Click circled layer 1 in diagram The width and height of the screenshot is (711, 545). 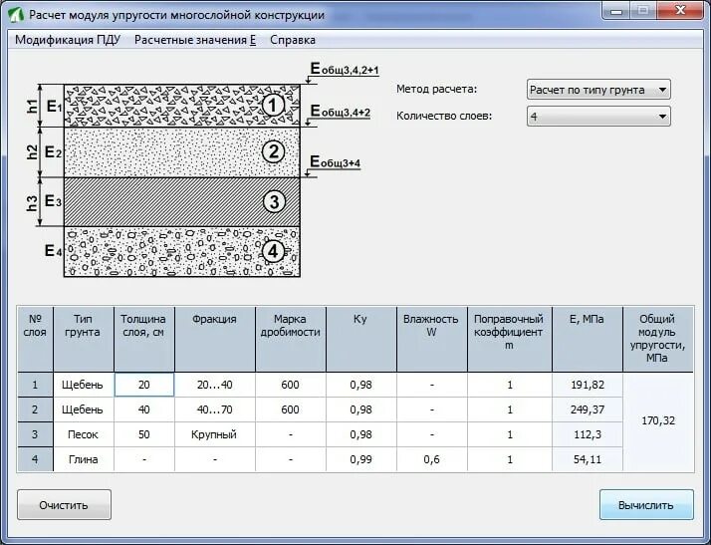[x=272, y=106]
